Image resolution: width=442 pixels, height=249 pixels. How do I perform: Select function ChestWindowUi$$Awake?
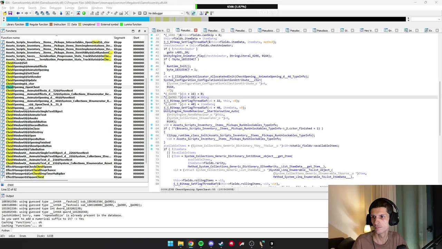coord(22,118)
